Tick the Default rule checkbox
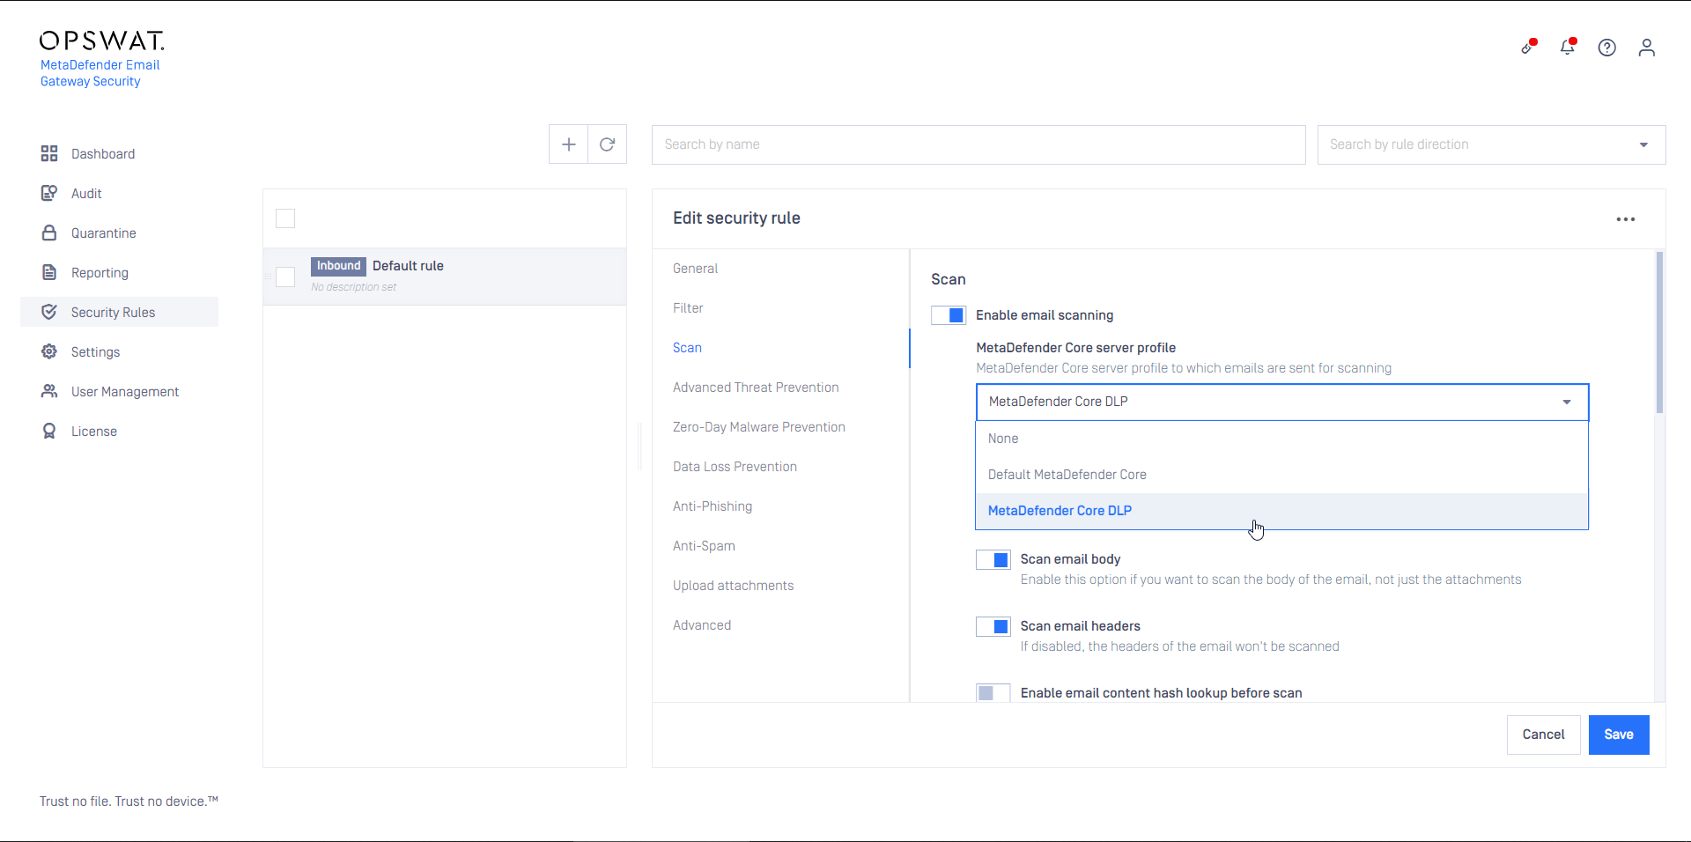The height and width of the screenshot is (842, 1691). point(285,277)
